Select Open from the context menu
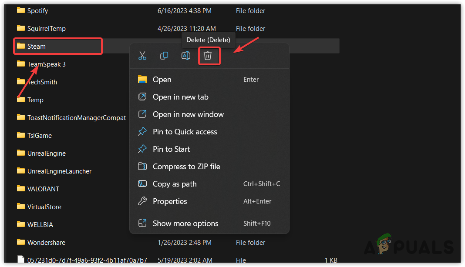 162,80
